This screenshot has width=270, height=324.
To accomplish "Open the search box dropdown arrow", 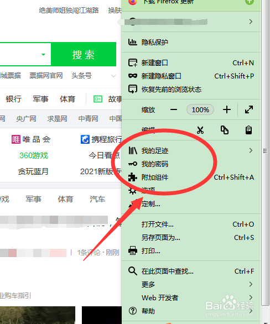I will tap(43, 55).
